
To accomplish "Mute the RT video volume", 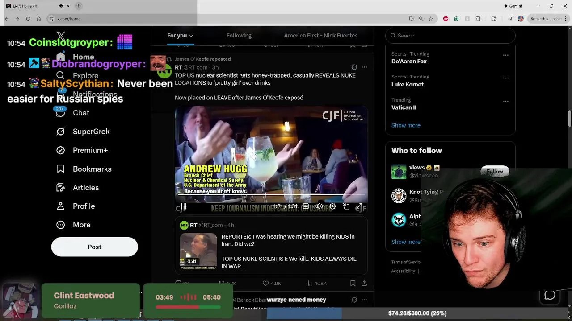I will point(319,206).
